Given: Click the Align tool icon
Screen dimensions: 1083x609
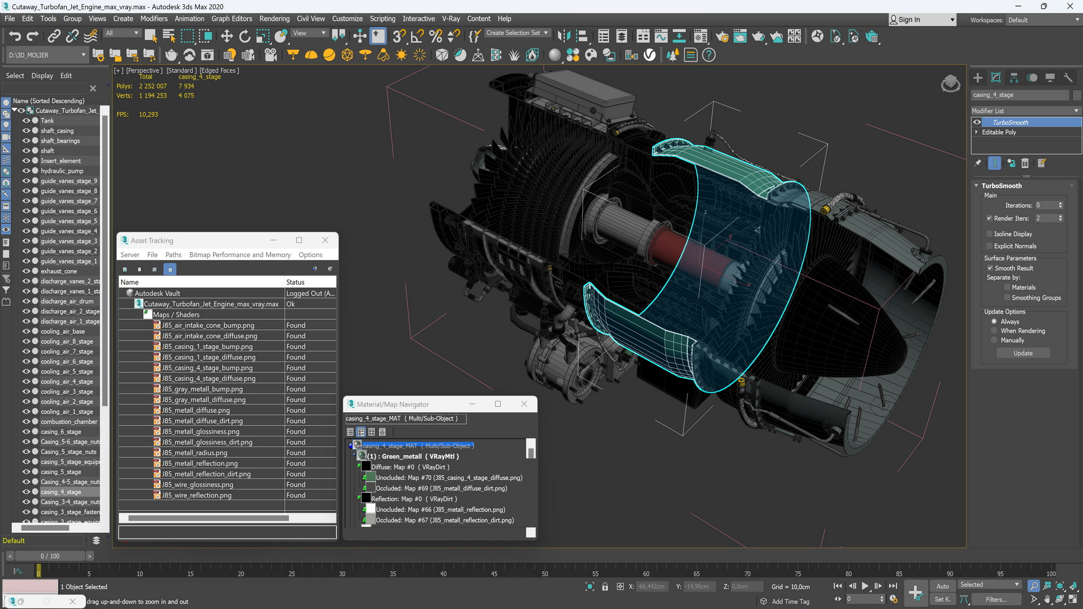Looking at the screenshot, I should (x=582, y=37).
